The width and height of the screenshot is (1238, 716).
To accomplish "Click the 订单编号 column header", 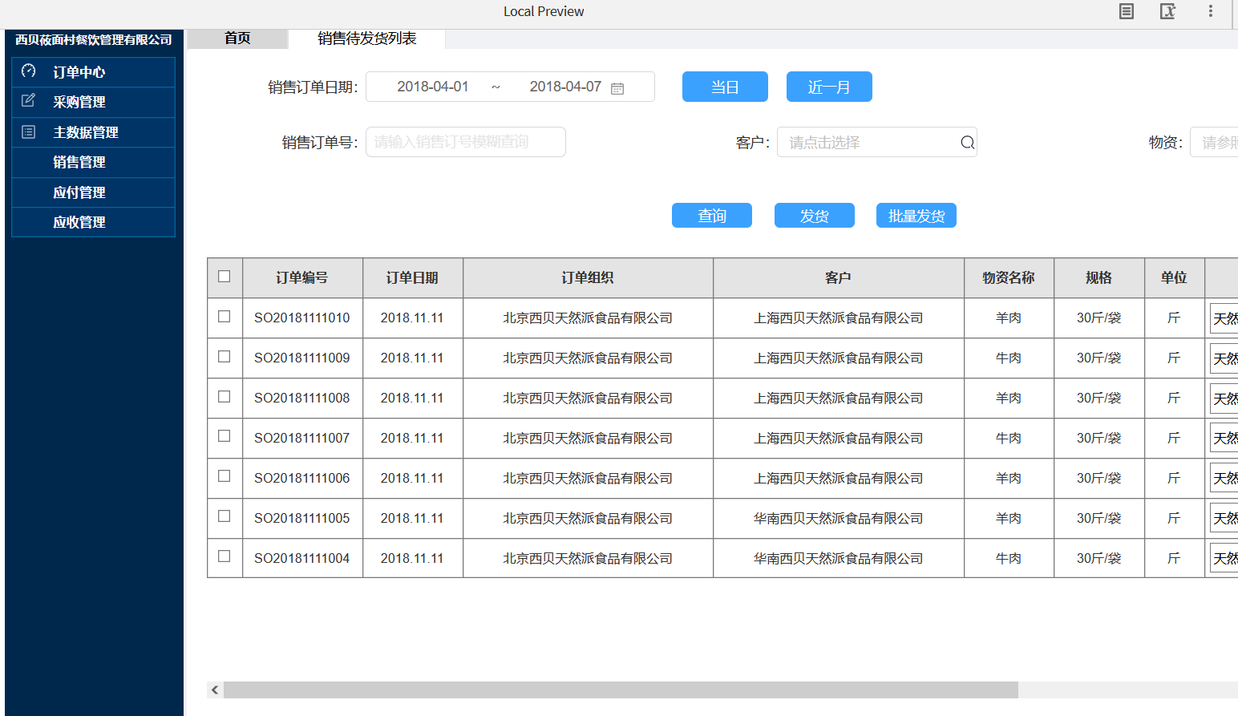I will (302, 277).
